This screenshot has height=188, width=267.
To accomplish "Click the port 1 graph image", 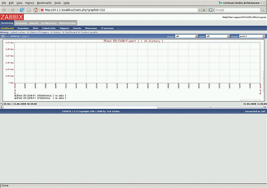I will point(133,70).
